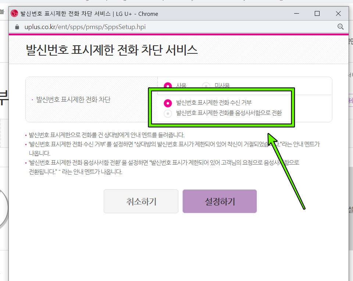Viewport: 353px width, 281px height.
Task: Click the uplus.co.kr URL address field
Action: [85, 27]
